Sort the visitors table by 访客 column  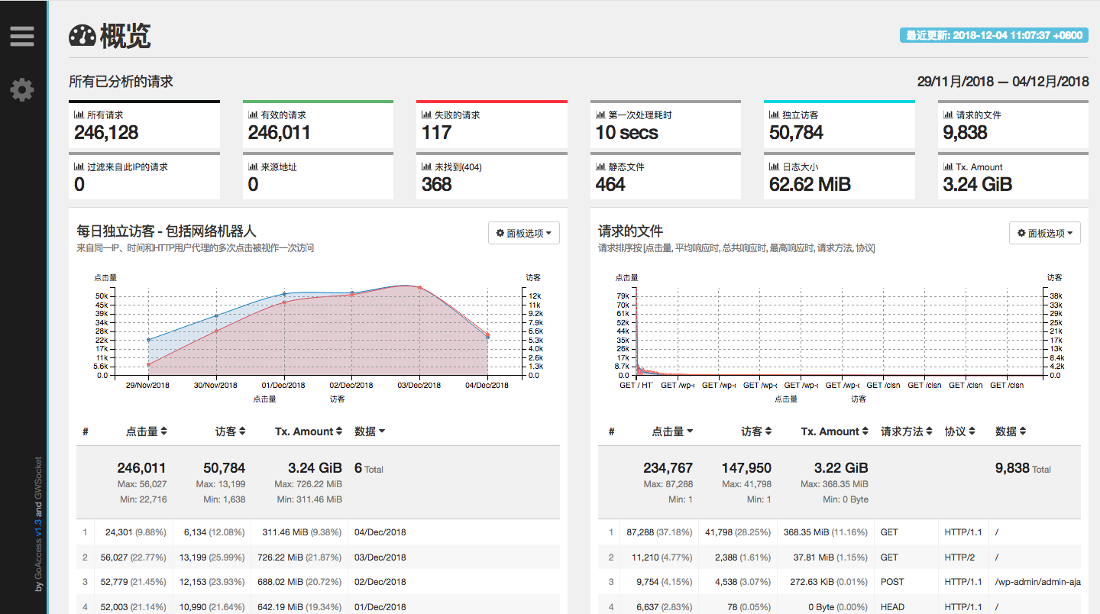(231, 431)
